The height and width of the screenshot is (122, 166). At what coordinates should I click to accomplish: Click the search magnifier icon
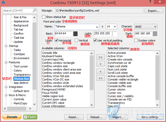pyautogui.click(x=35, y=11)
